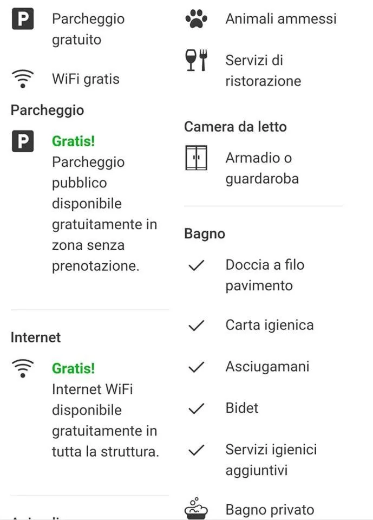The width and height of the screenshot is (373, 520).
Task: Select the Internet section heading
Action: tap(36, 337)
